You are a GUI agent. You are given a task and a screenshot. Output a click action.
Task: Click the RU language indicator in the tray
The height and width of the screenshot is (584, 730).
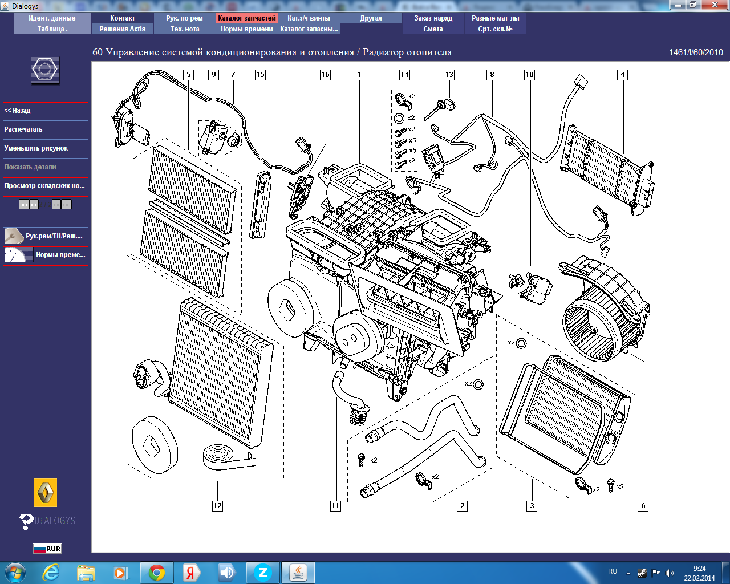(613, 571)
